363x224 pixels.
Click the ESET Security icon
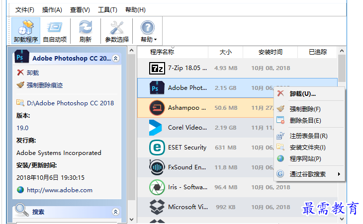(157, 148)
